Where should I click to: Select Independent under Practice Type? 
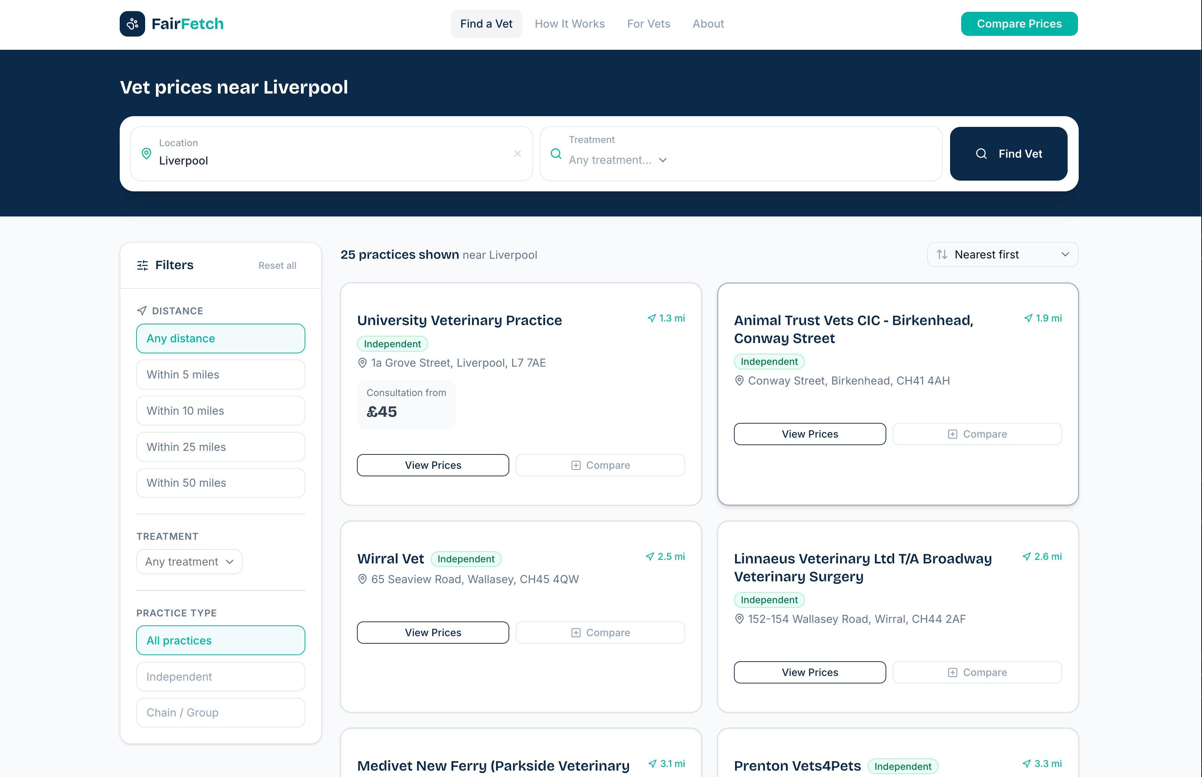click(x=220, y=676)
